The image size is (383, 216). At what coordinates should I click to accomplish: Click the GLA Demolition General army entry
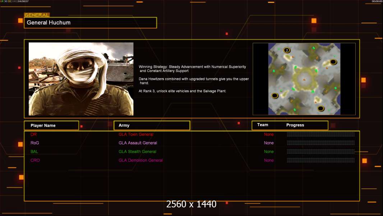coord(140,160)
